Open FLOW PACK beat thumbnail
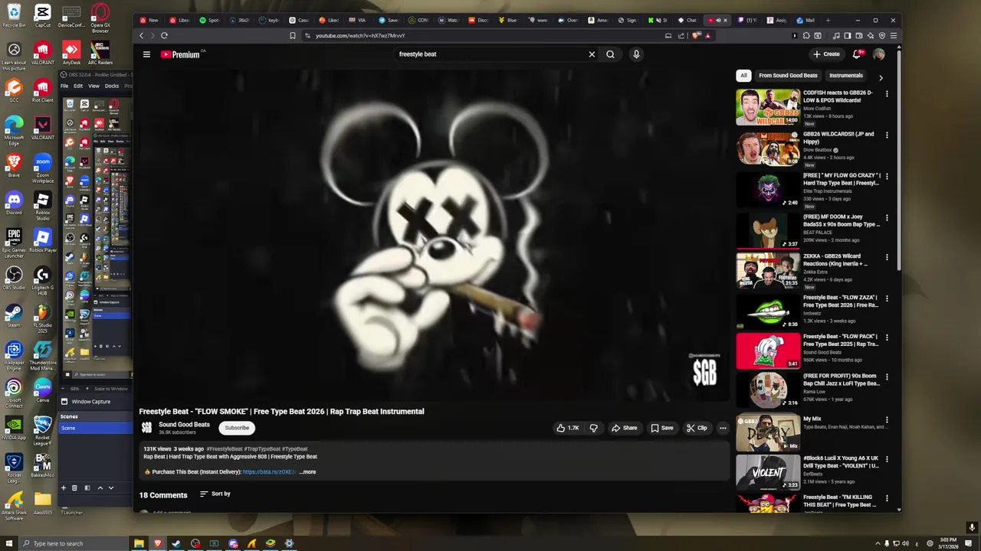Image resolution: width=981 pixels, height=551 pixels. pos(768,350)
